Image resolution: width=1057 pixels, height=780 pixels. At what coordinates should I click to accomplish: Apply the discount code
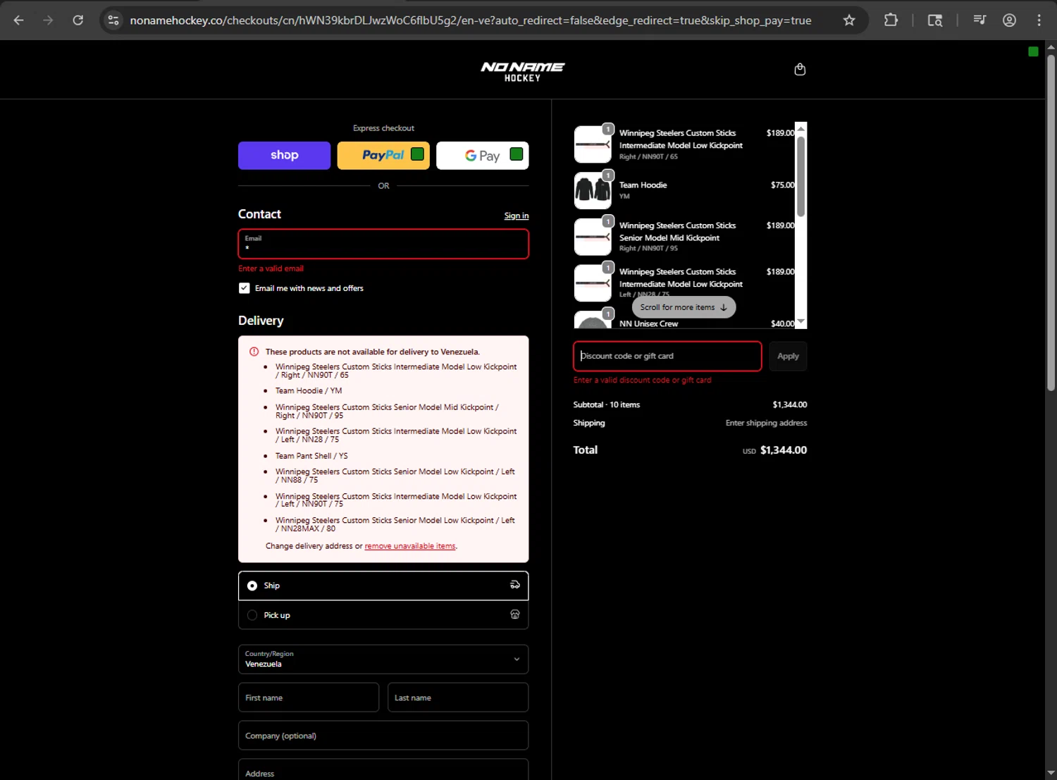(x=788, y=356)
